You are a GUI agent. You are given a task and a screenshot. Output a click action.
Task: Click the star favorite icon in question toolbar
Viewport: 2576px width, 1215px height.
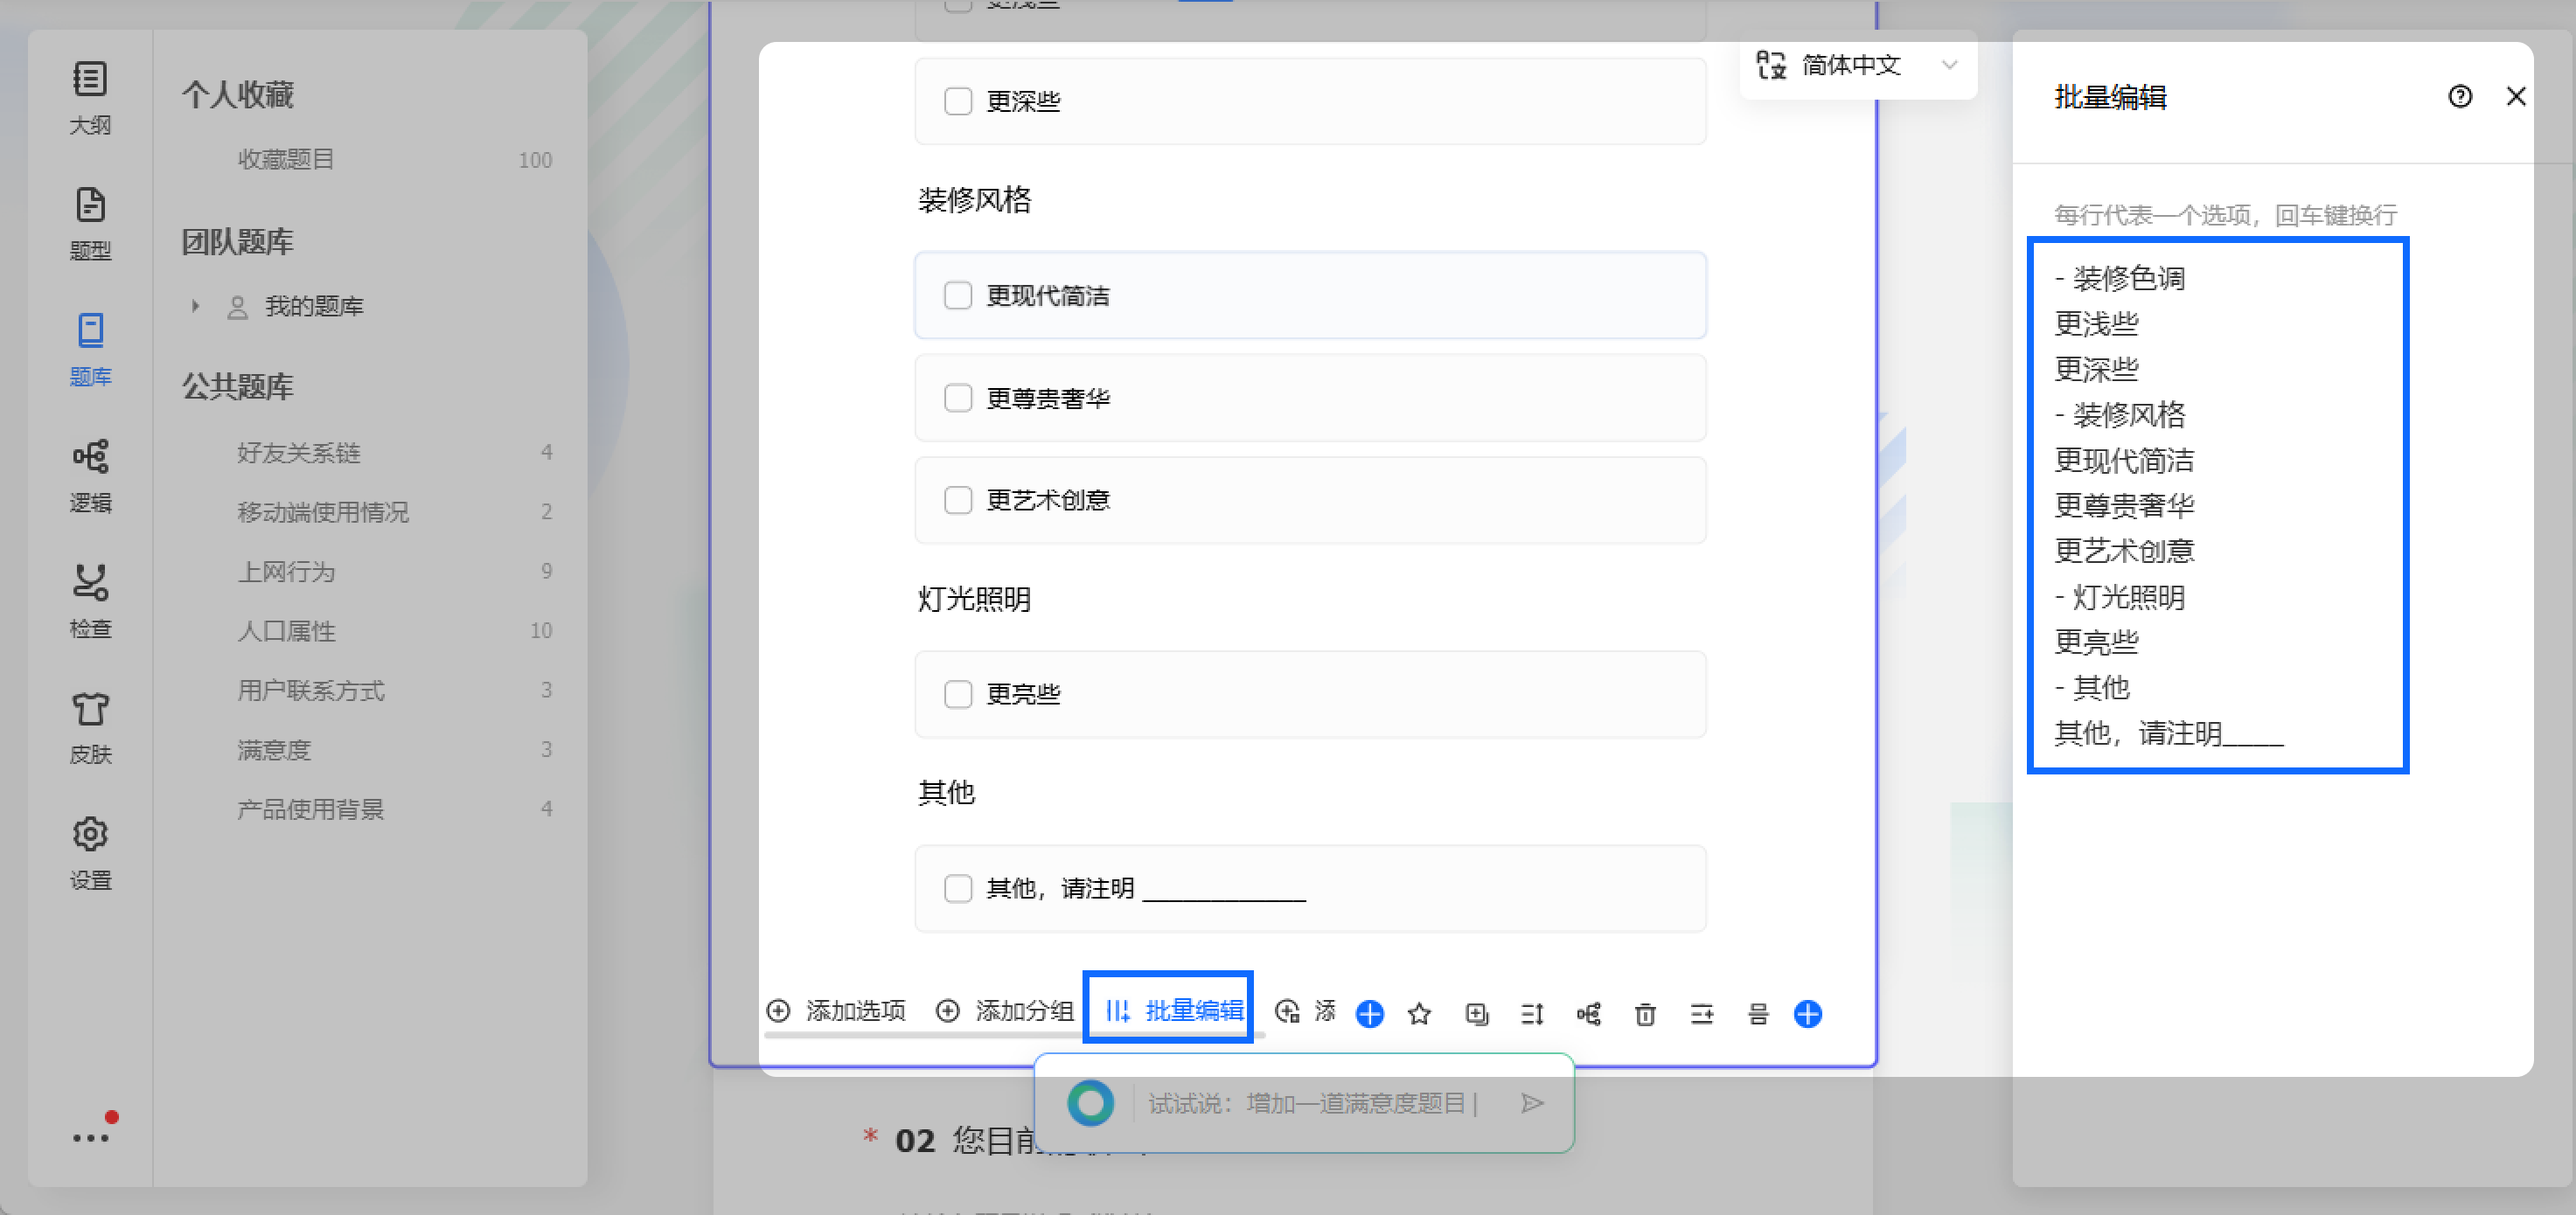click(1419, 1014)
